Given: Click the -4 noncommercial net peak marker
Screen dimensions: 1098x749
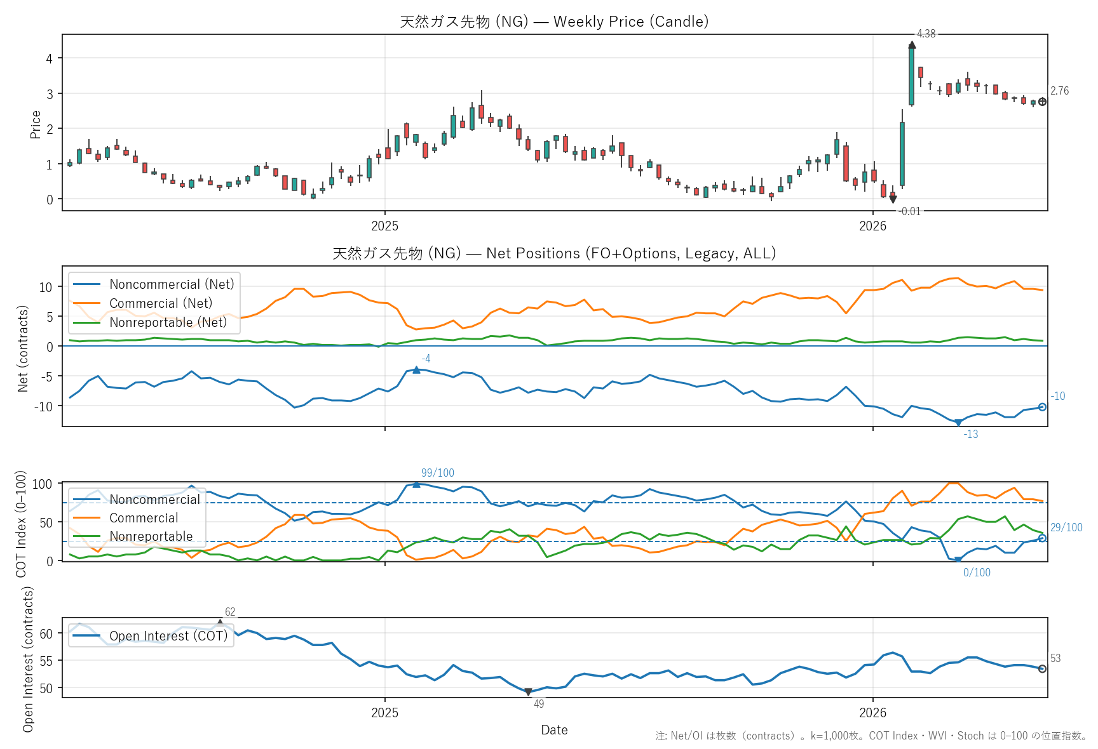Looking at the screenshot, I should point(416,370).
